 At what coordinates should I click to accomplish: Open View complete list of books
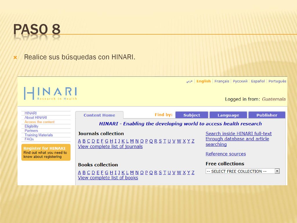(x=108, y=178)
